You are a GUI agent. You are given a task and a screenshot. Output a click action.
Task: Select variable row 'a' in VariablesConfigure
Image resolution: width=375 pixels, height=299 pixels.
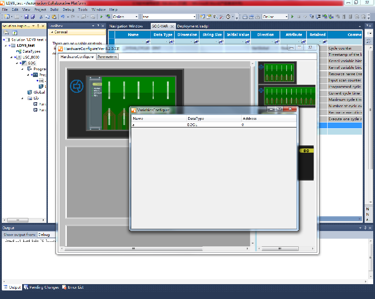coord(158,124)
